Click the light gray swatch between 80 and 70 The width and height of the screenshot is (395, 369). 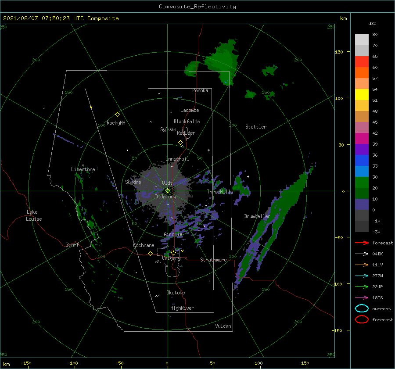coord(362,40)
